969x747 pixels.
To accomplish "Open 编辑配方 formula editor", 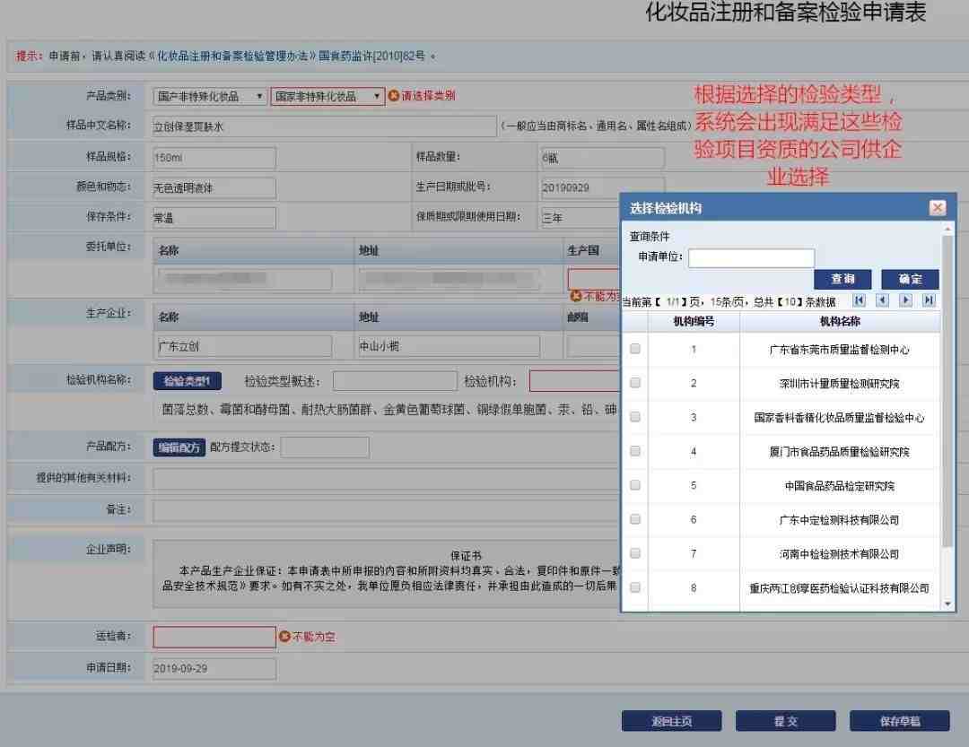I will pyautogui.click(x=179, y=447).
